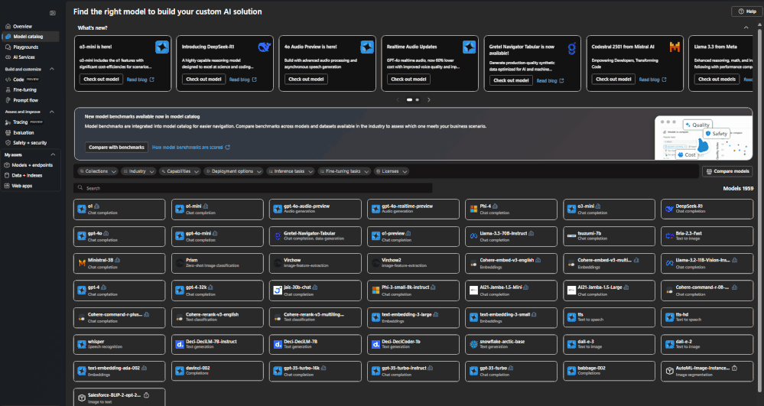This screenshot has height=406, width=764.
Task: Open the davinci-002 model tile
Action: (217, 371)
